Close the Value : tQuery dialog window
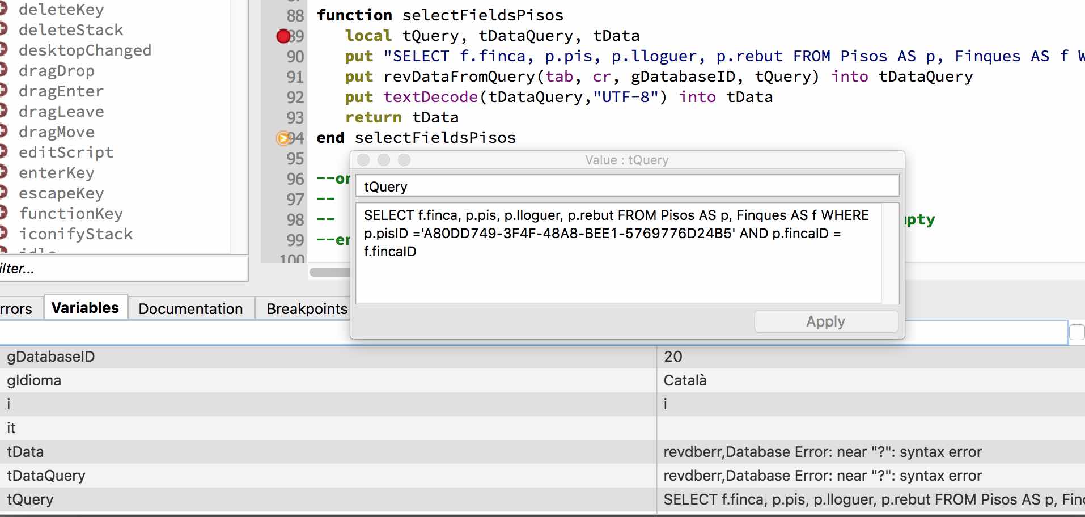The width and height of the screenshot is (1085, 517). point(364,160)
